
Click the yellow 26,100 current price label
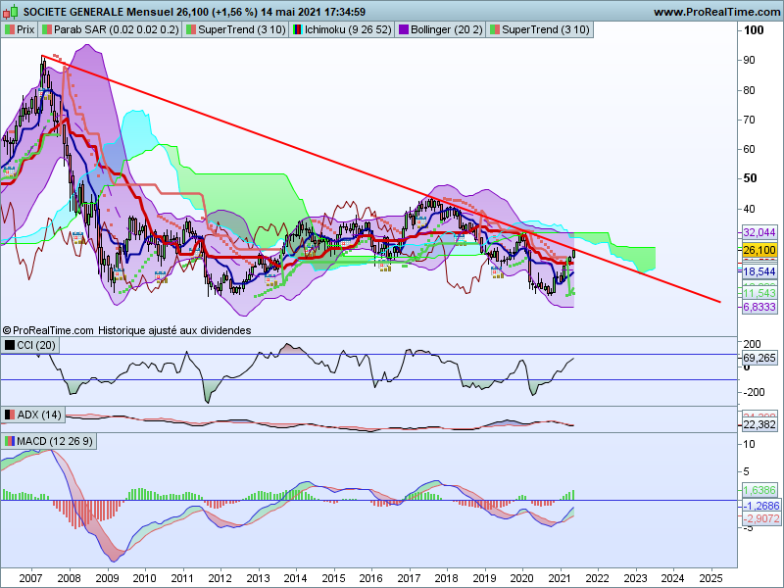(759, 250)
